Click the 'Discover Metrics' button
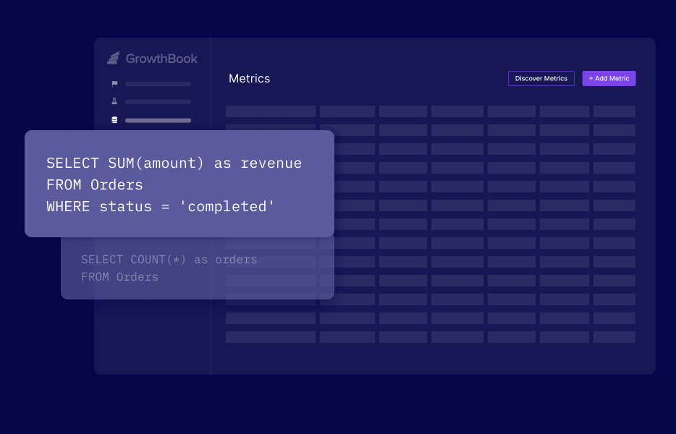The height and width of the screenshot is (434, 676). [x=541, y=78]
